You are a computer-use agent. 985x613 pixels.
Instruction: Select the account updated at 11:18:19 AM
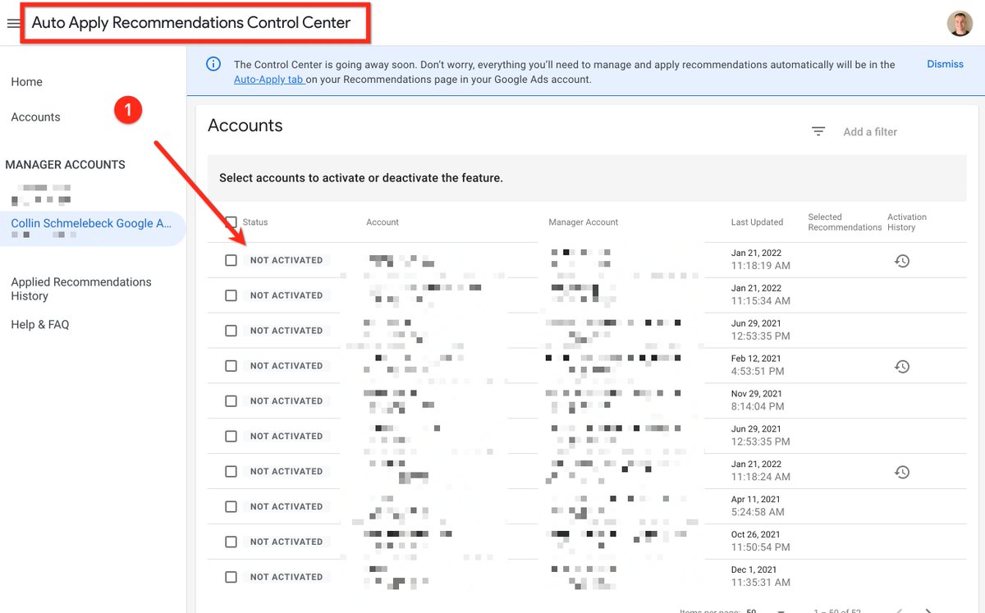point(231,260)
